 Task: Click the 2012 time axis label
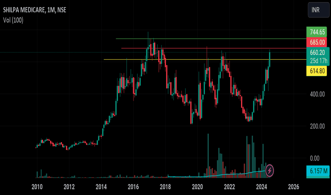click(x=69, y=187)
